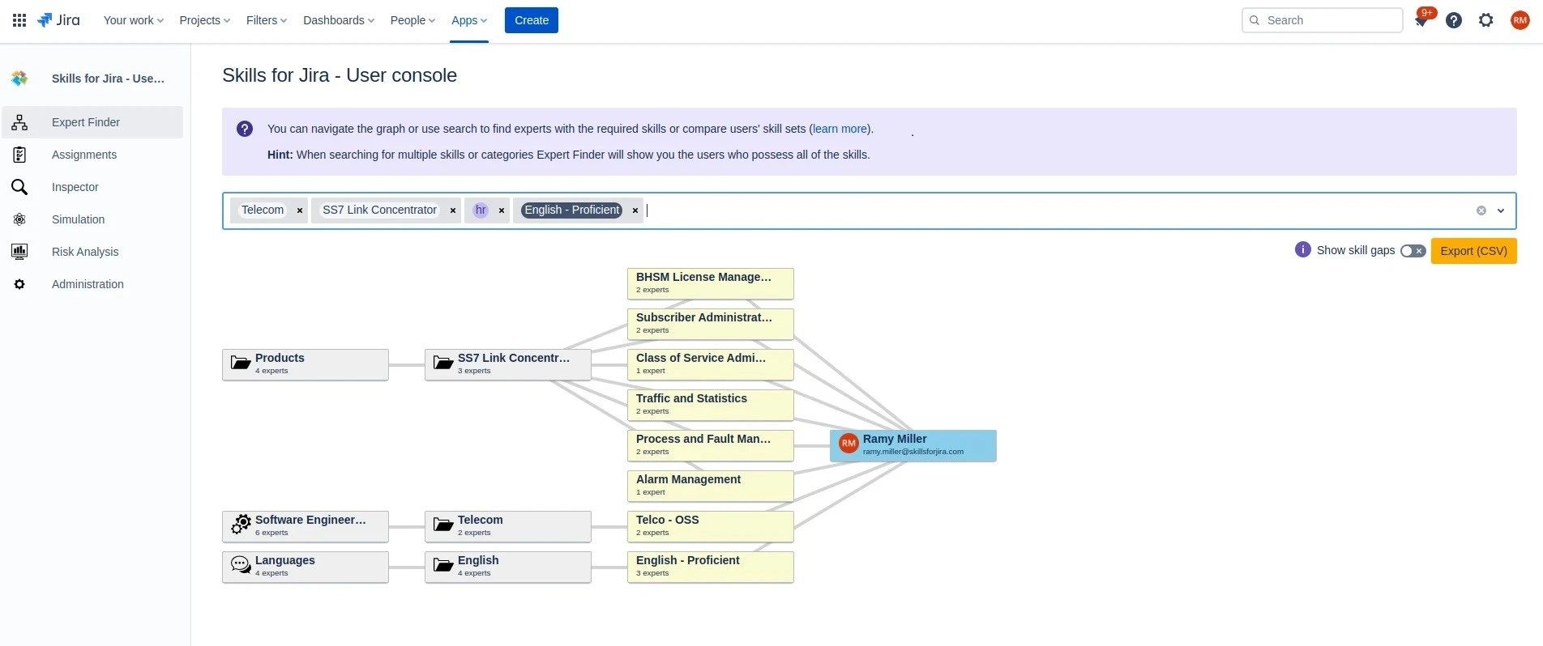Click the Administration gear icon
This screenshot has width=1543, height=646.
point(19,284)
